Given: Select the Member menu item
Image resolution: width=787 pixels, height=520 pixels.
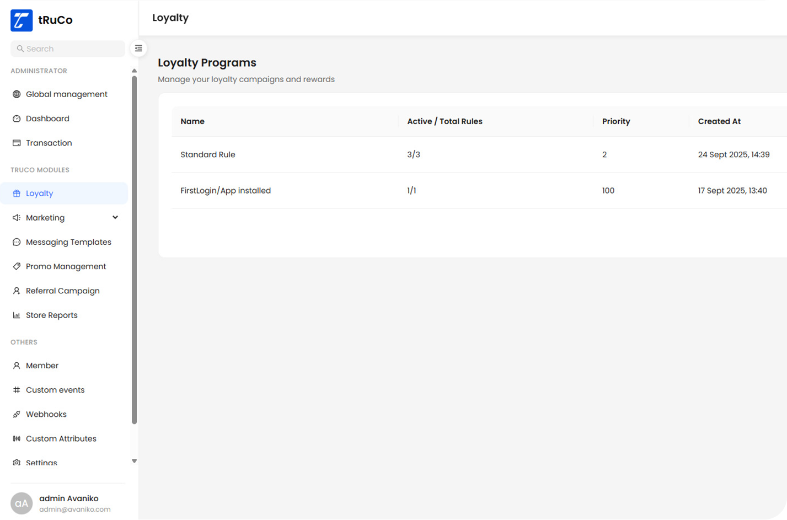Looking at the screenshot, I should 42,365.
